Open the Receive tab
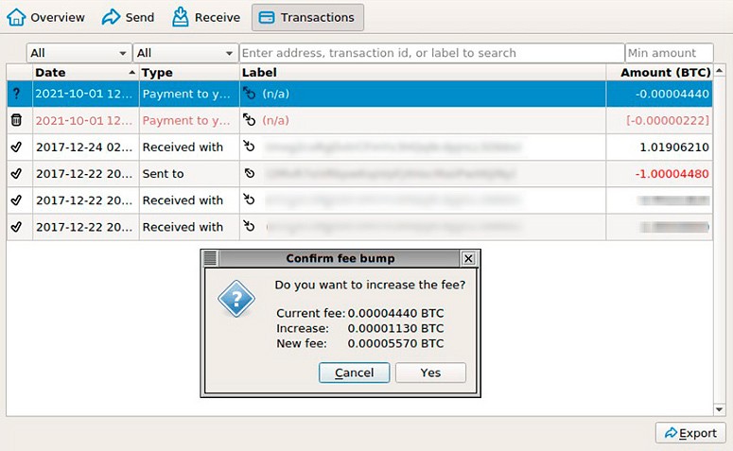This screenshot has width=733, height=451. point(205,17)
